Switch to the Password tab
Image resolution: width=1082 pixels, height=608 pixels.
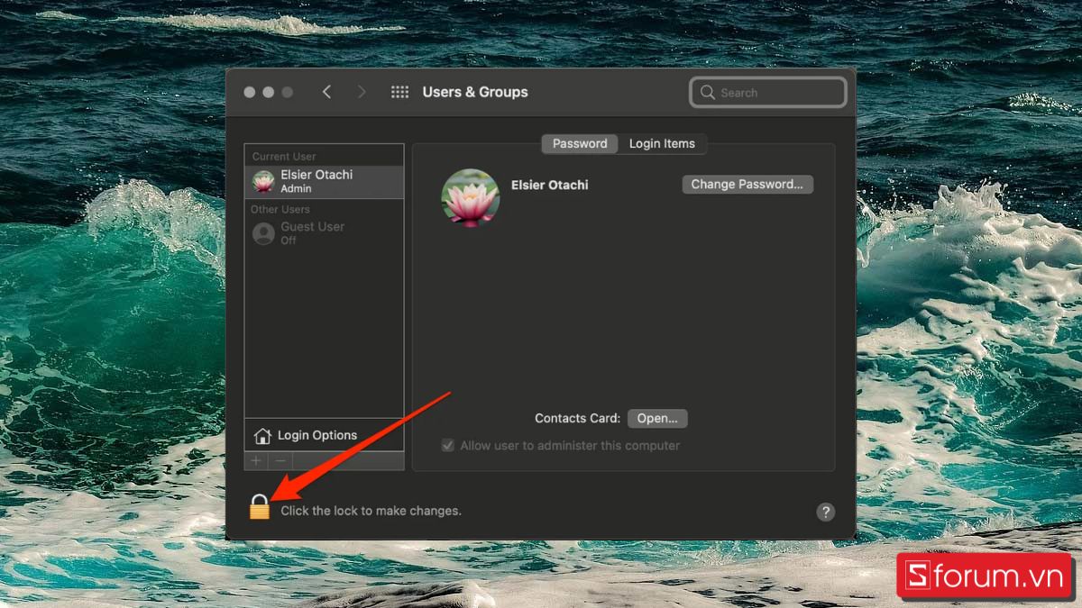tap(580, 143)
